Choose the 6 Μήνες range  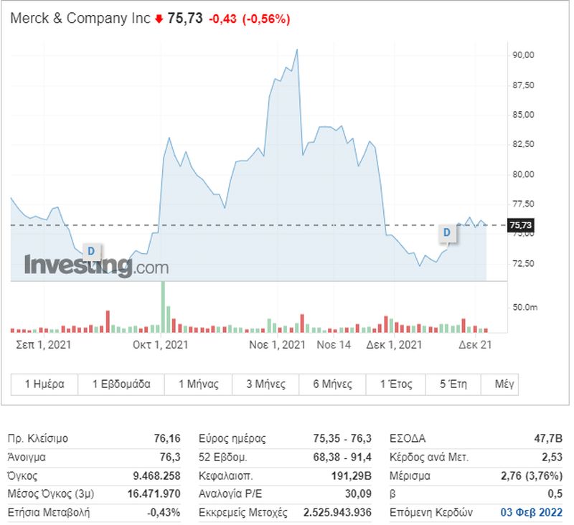332,384
